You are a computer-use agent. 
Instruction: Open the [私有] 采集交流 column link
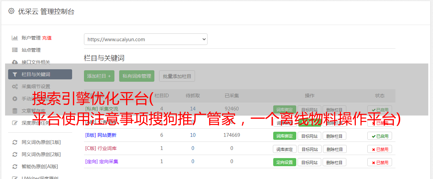[102, 109]
